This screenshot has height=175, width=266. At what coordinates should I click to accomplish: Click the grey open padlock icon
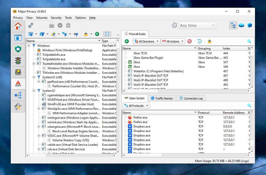[x=52, y=25]
